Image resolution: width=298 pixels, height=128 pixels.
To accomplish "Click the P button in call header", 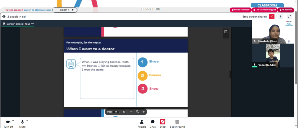I will pos(280,17).
